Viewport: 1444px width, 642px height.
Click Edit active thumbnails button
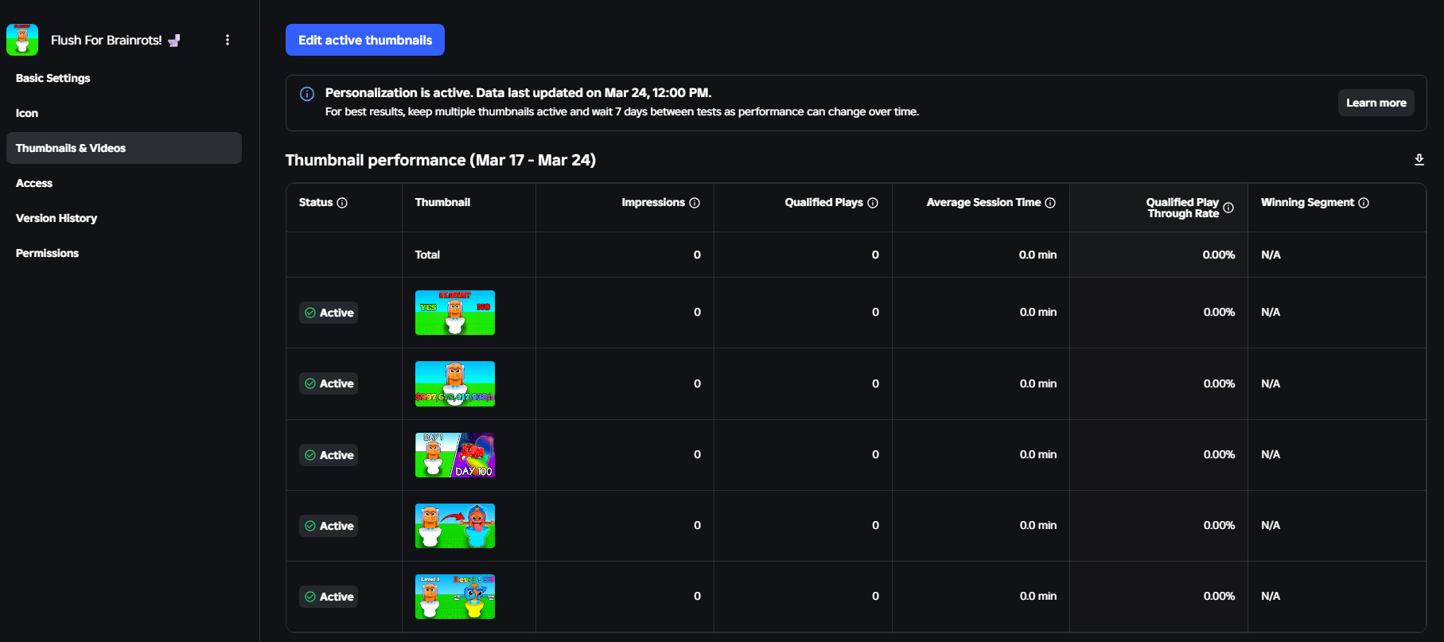click(x=365, y=40)
